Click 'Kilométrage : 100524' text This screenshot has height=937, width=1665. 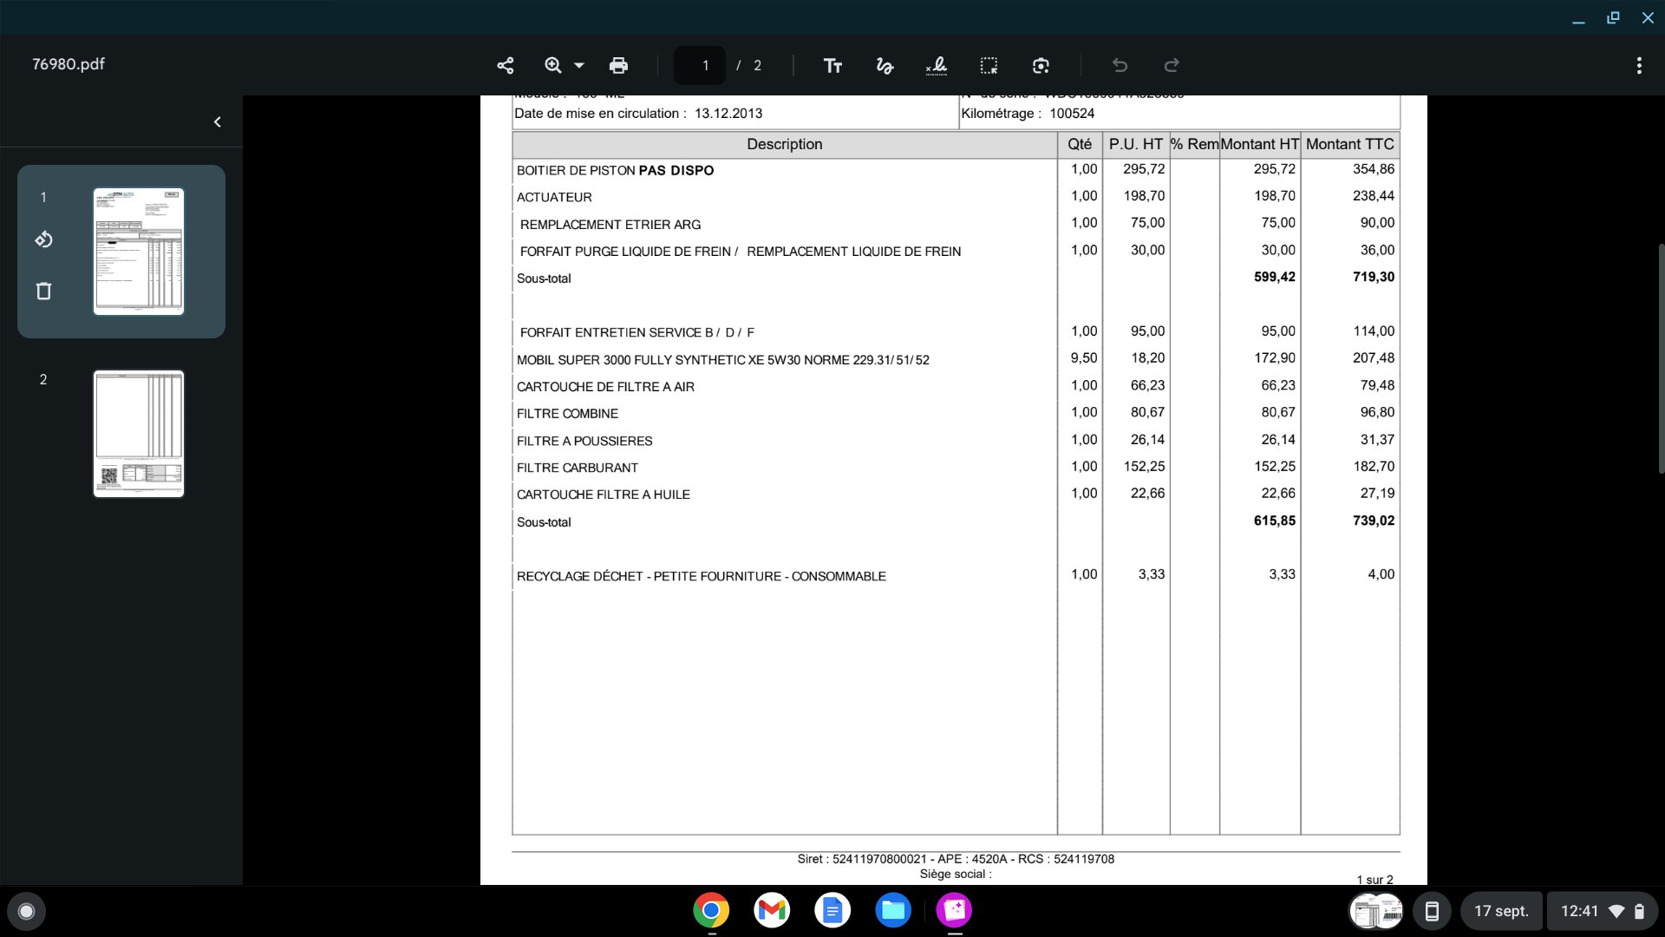[x=1028, y=113]
